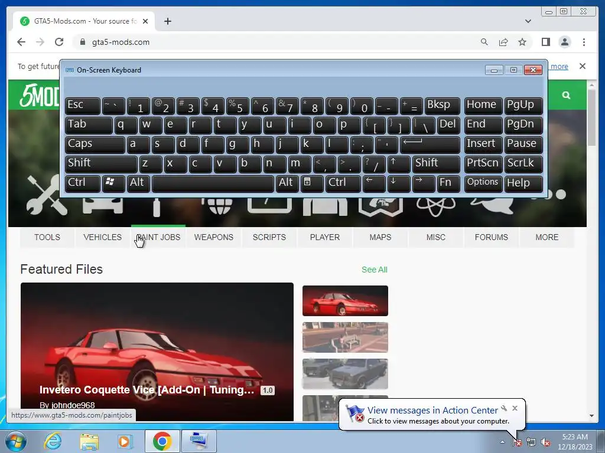
Task: Toggle the left Ctrl key
Action: pyautogui.click(x=83, y=183)
